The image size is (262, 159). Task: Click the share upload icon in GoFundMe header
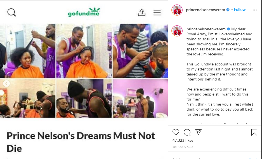[141, 13]
